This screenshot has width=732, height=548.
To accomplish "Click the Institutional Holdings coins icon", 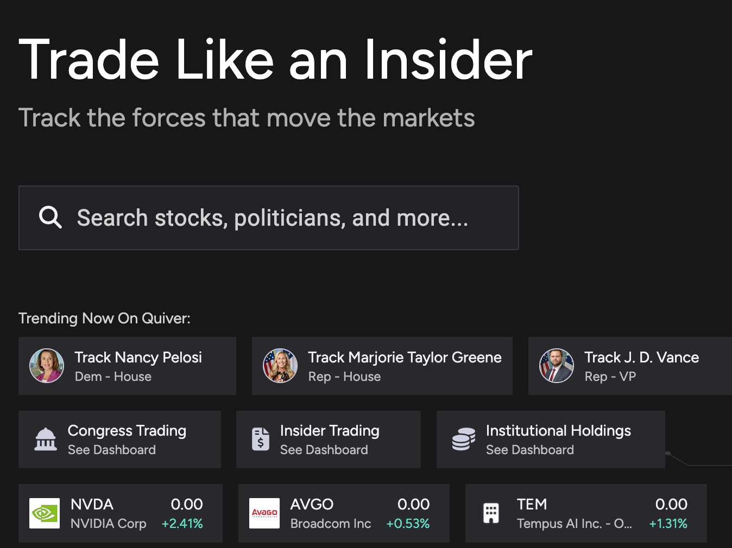I will click(x=464, y=439).
